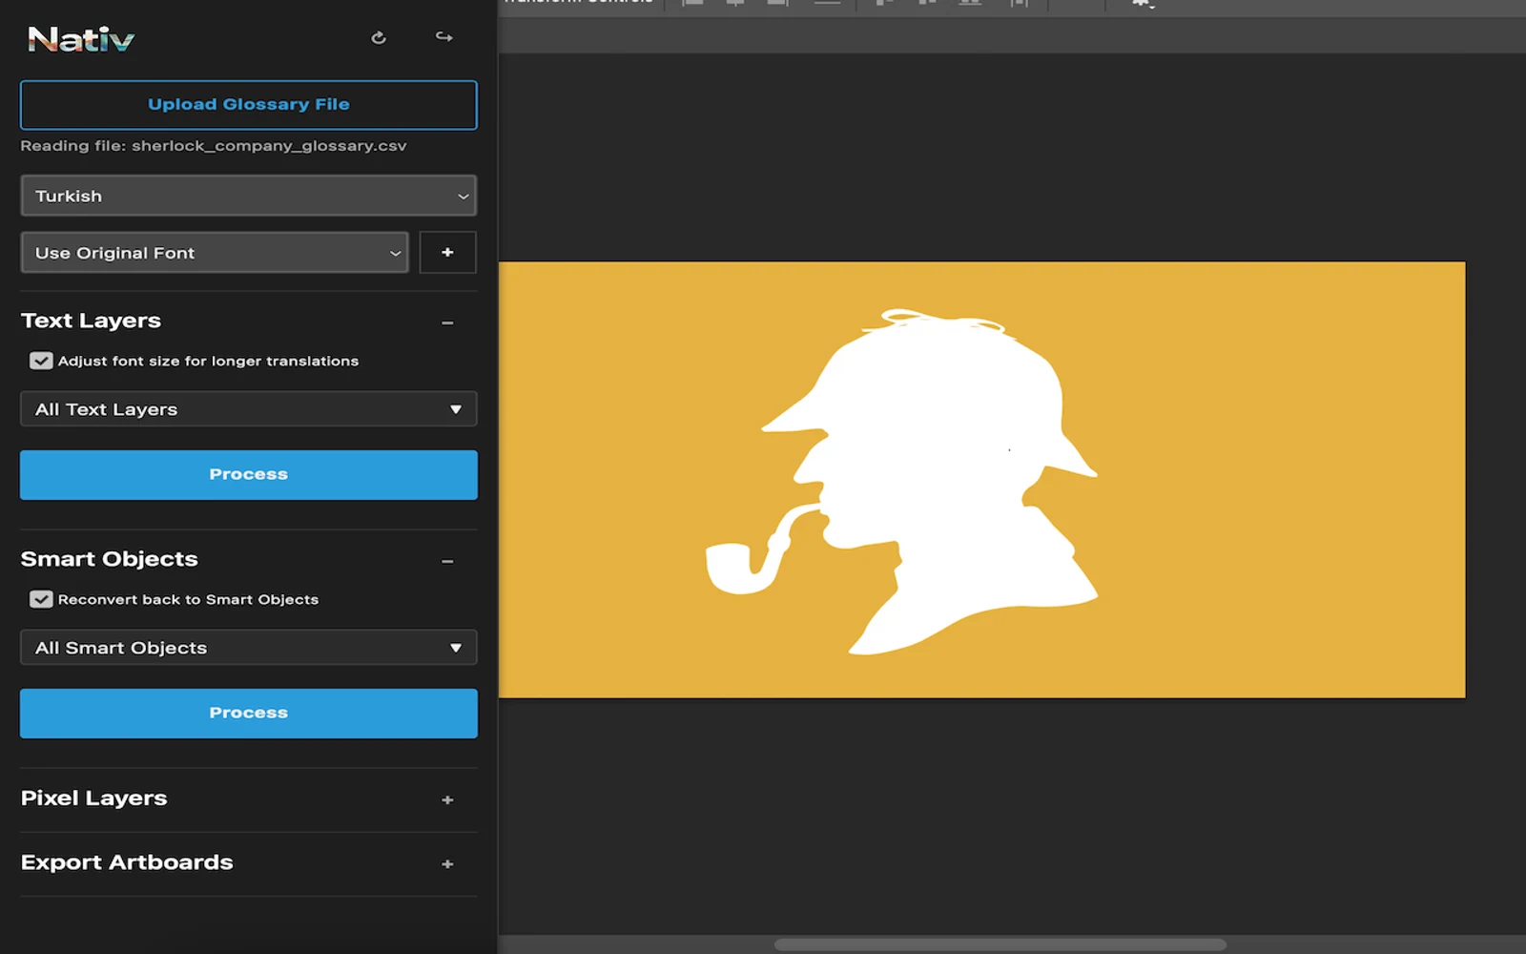Click the Reading file sherlock_company_glossary.csv text

214,146
